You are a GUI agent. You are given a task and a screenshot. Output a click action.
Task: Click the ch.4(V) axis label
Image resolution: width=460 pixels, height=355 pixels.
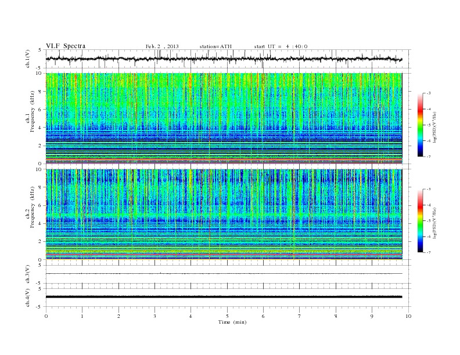(28, 298)
